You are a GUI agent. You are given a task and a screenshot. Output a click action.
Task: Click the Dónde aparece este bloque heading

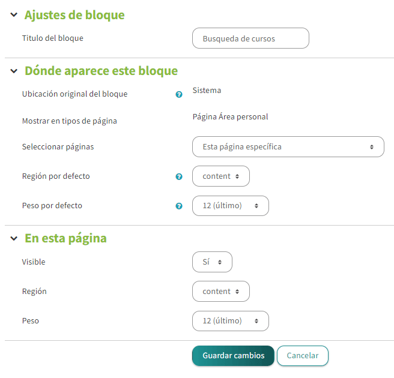tap(102, 71)
